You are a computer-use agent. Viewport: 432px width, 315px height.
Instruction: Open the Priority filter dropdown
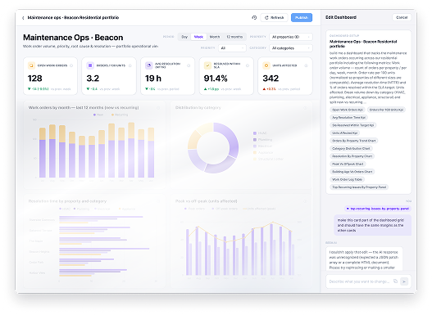click(x=232, y=48)
